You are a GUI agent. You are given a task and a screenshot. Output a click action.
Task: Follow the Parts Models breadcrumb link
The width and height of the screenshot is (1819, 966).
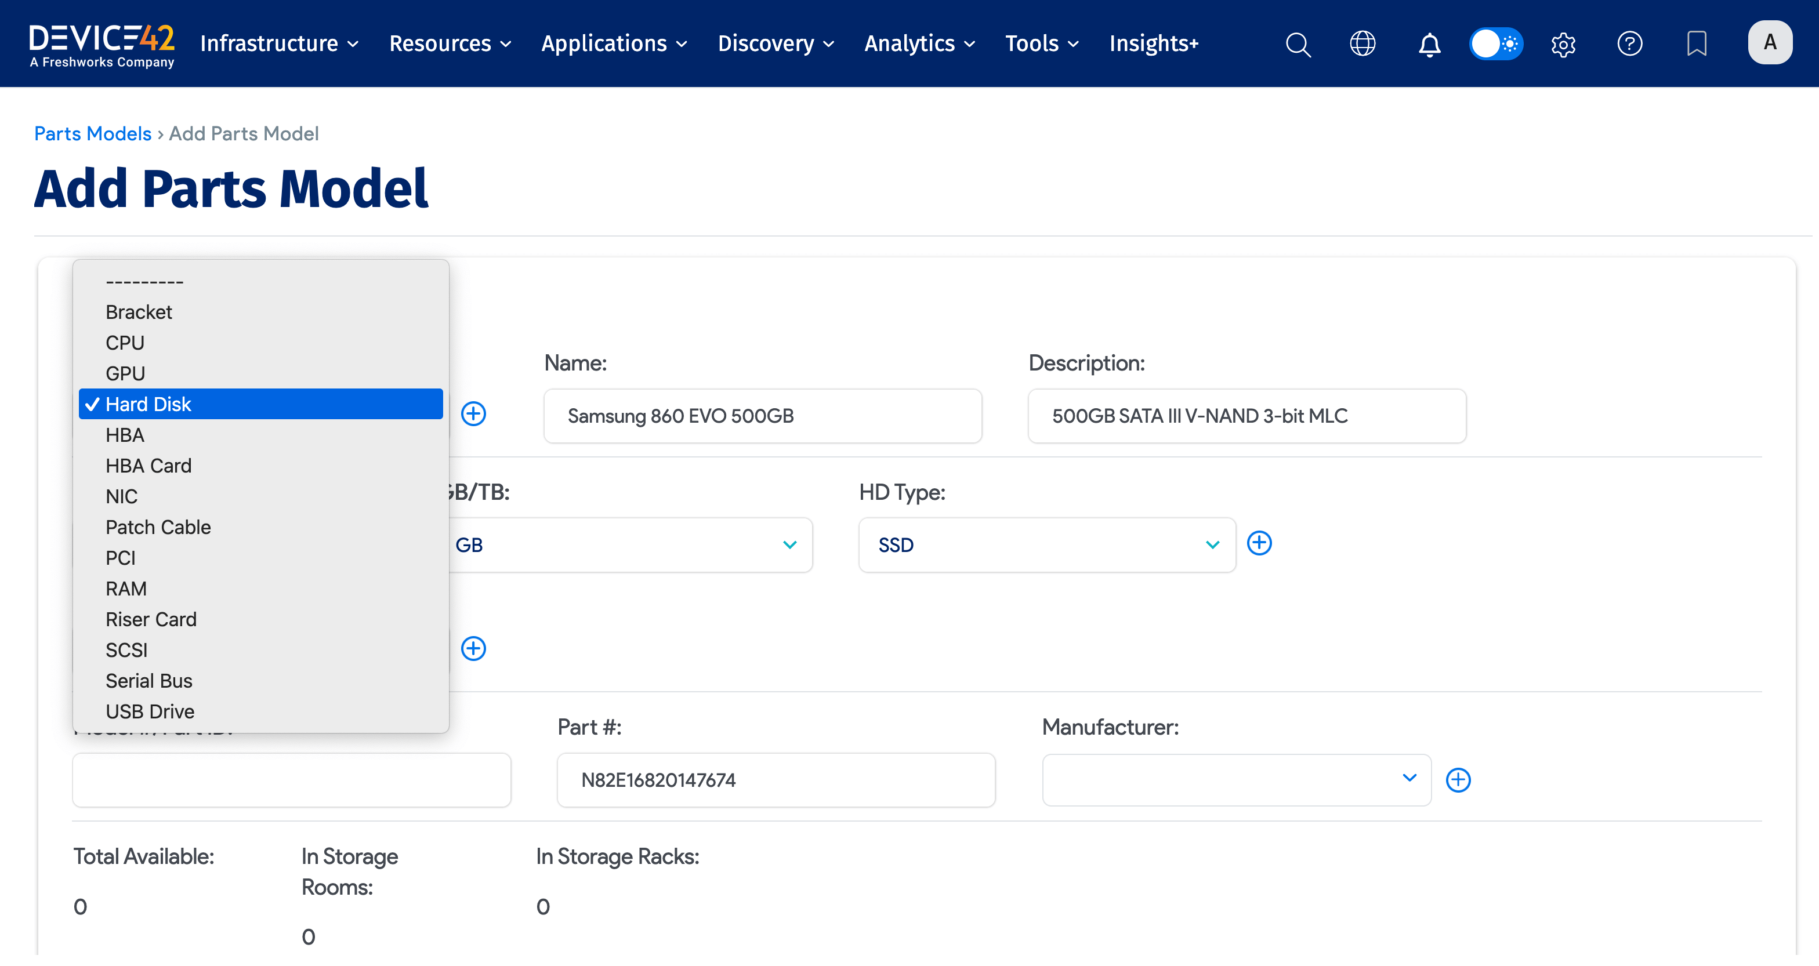(92, 133)
